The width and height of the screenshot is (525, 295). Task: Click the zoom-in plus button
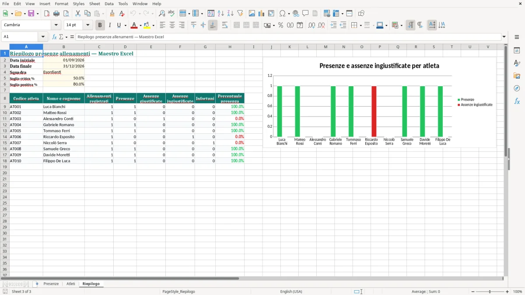tap(507, 292)
